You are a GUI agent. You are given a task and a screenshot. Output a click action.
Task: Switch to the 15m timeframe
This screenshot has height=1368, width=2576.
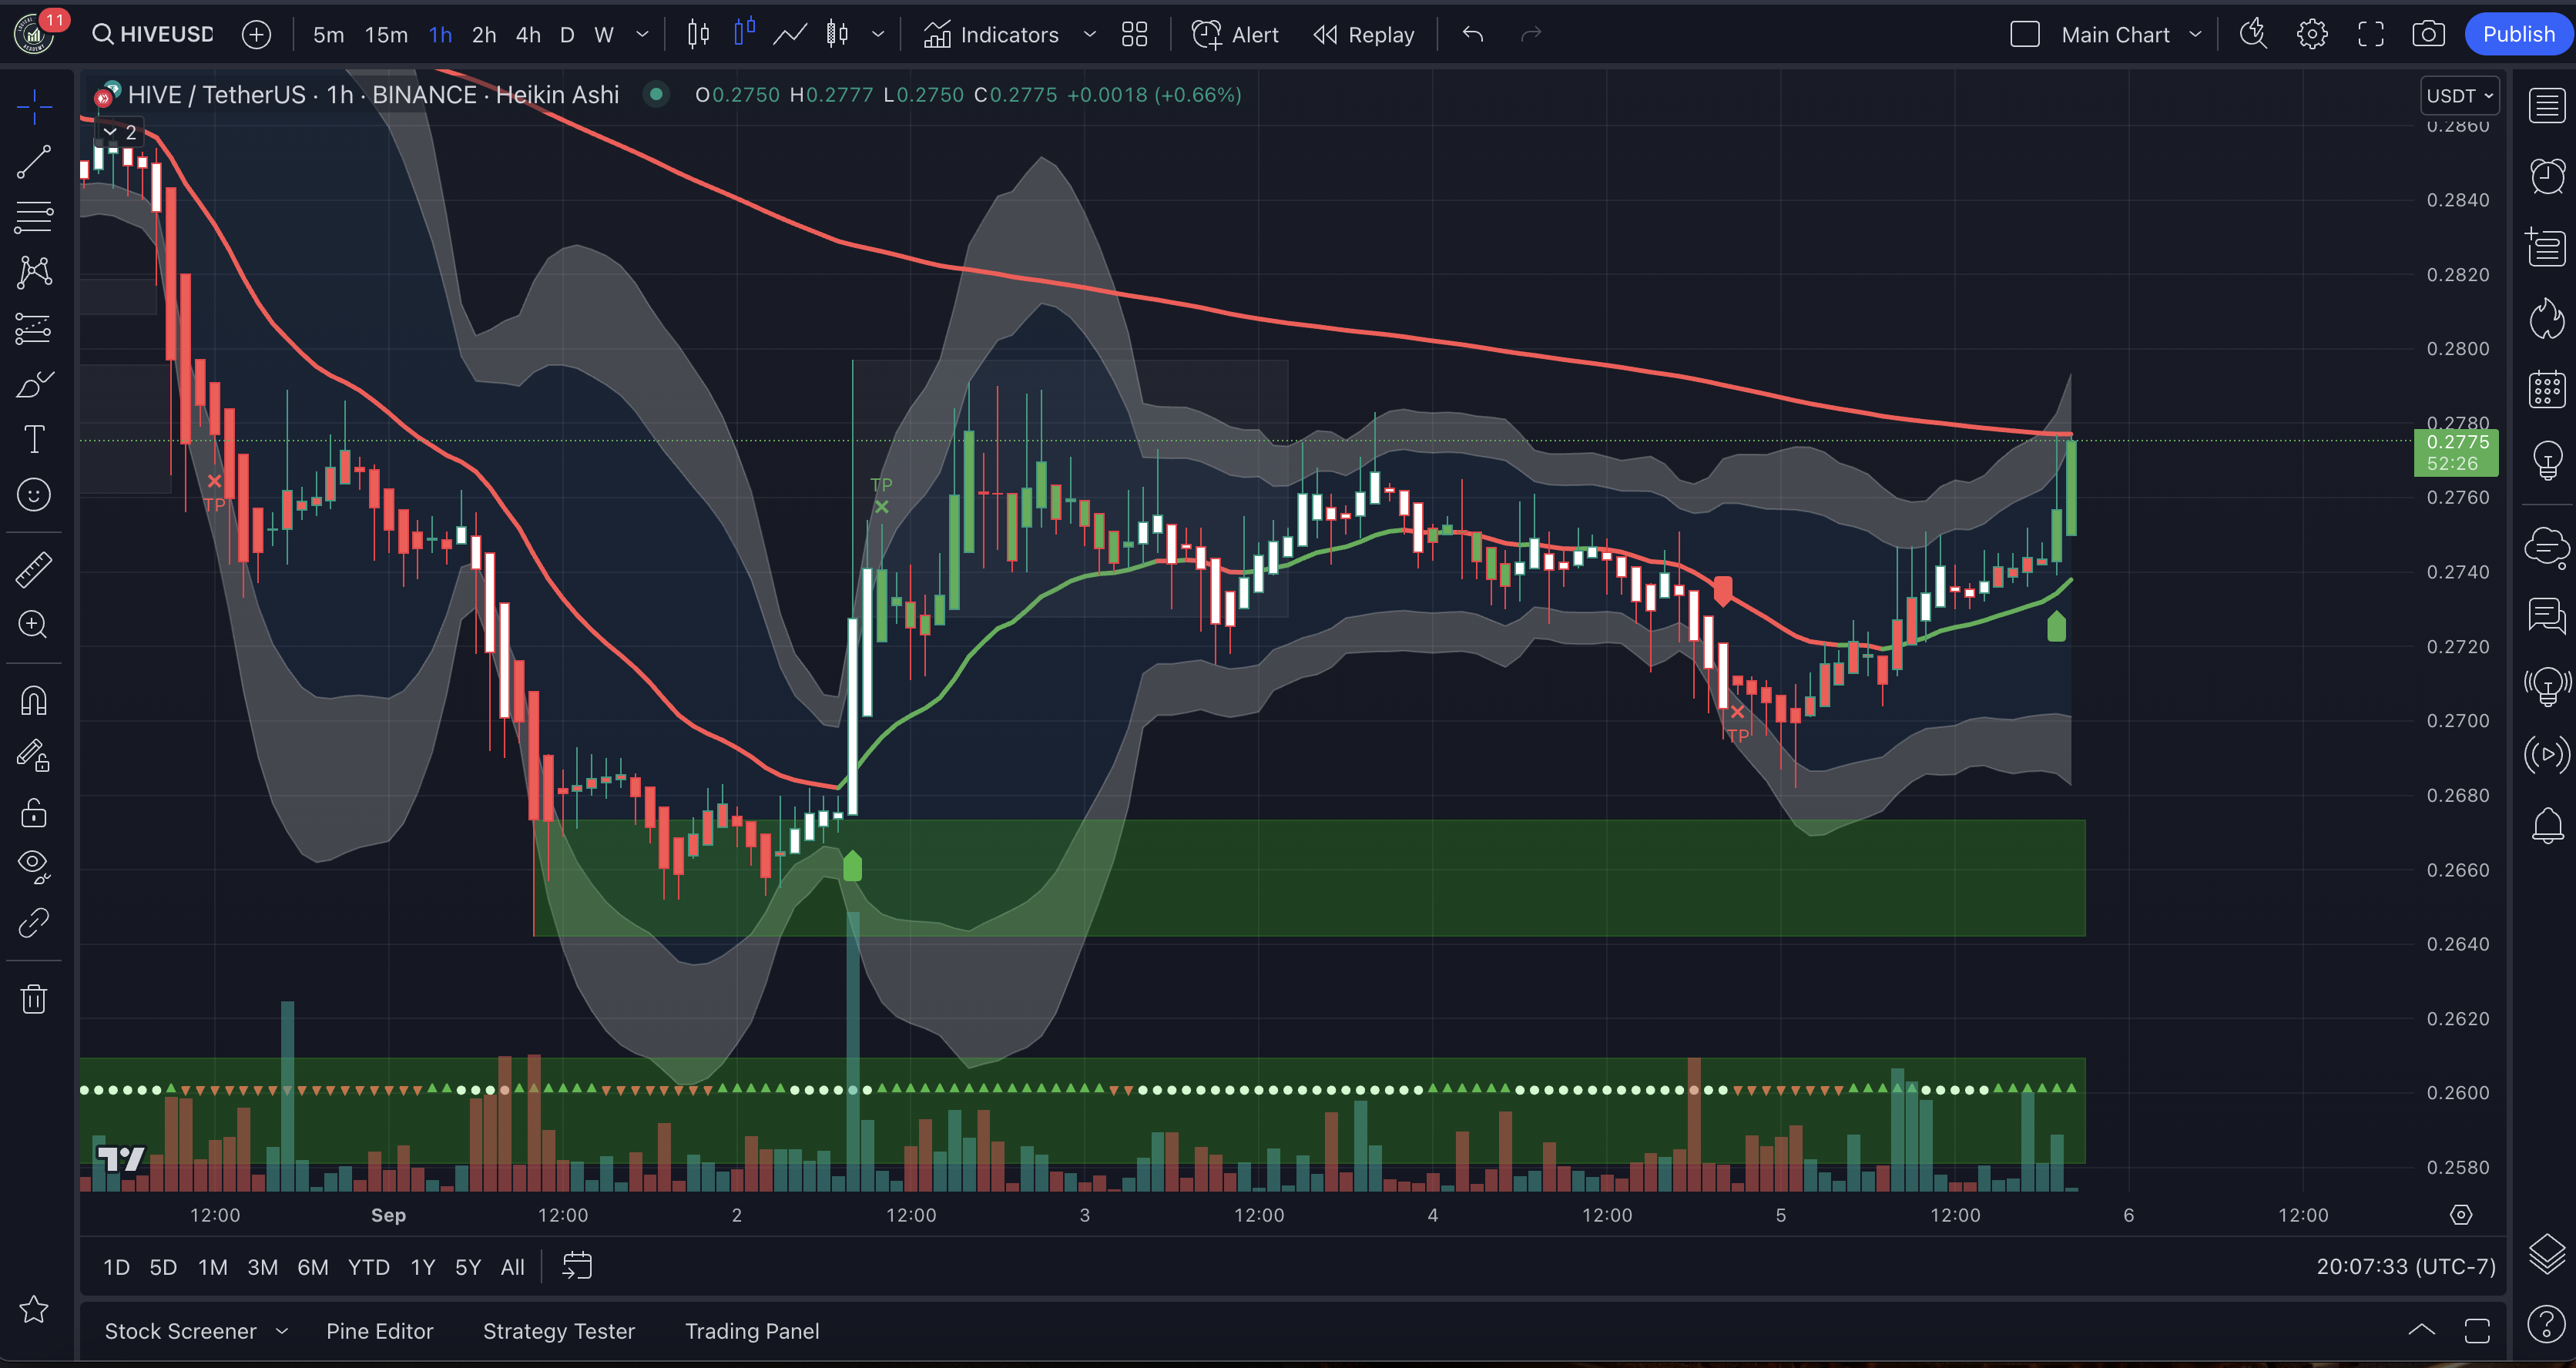[386, 35]
